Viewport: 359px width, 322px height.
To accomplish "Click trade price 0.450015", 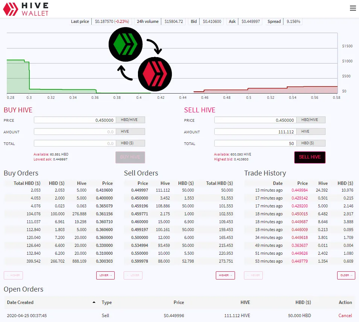I will click(300, 214).
